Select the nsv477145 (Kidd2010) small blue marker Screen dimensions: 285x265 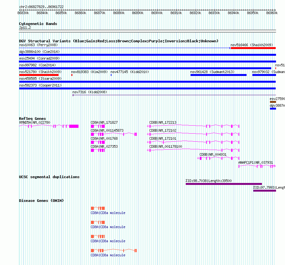tap(111, 75)
